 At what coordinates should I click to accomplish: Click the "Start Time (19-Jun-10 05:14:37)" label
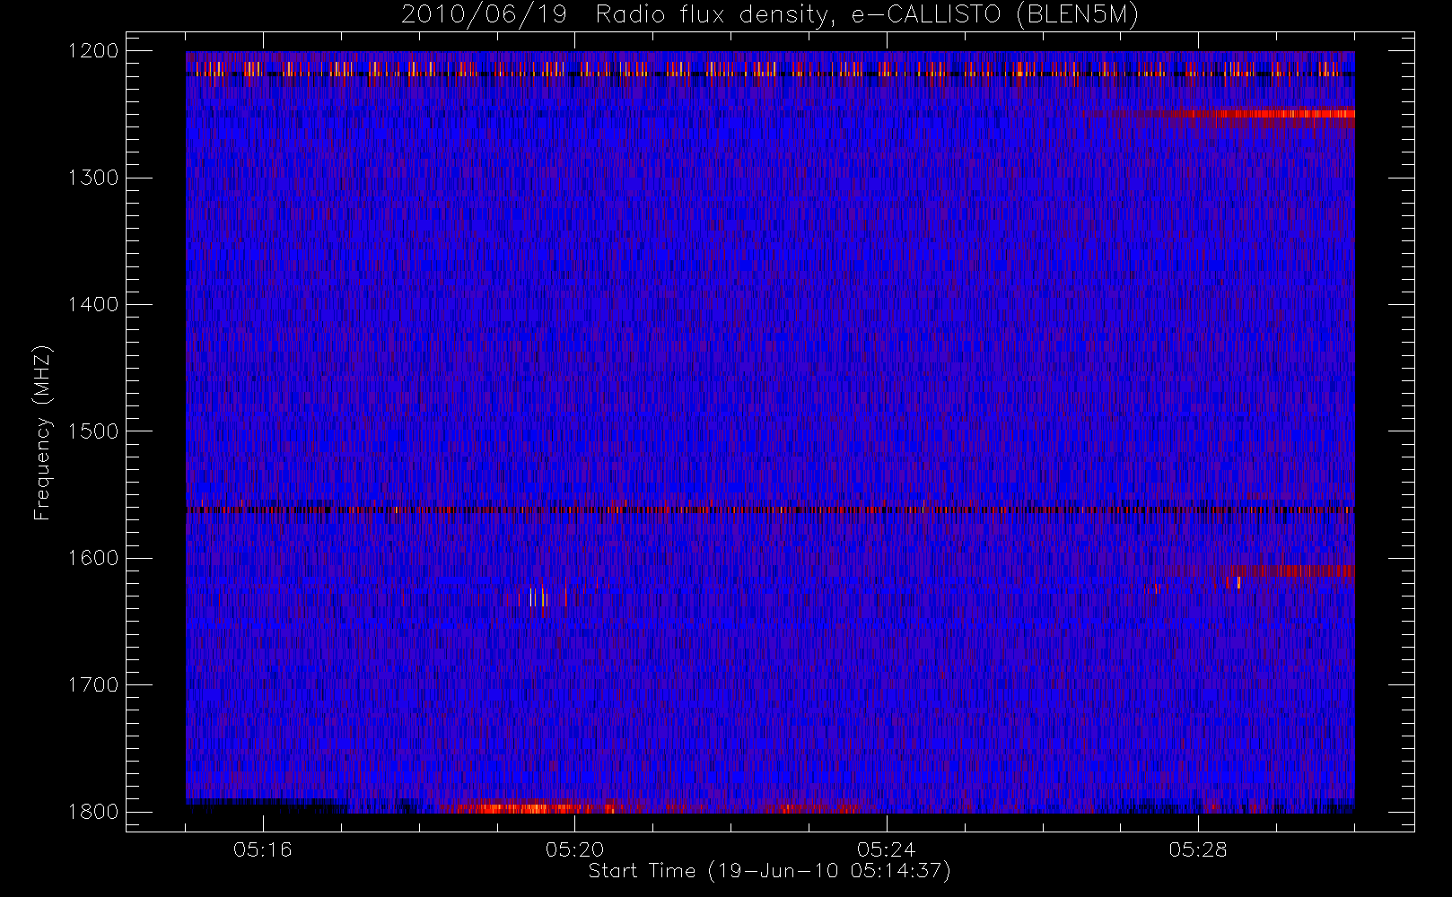[x=769, y=871]
